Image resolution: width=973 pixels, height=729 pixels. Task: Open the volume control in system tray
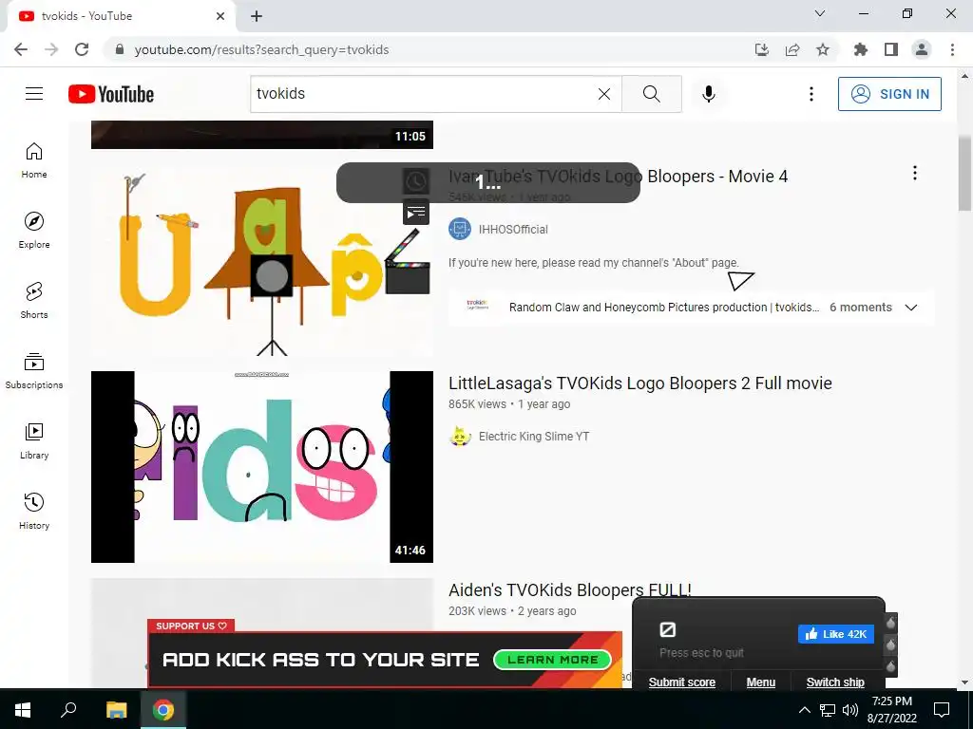click(850, 710)
